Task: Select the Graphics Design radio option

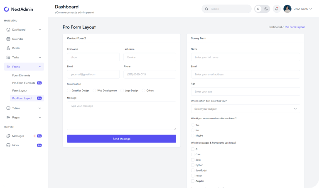Action: (69, 90)
